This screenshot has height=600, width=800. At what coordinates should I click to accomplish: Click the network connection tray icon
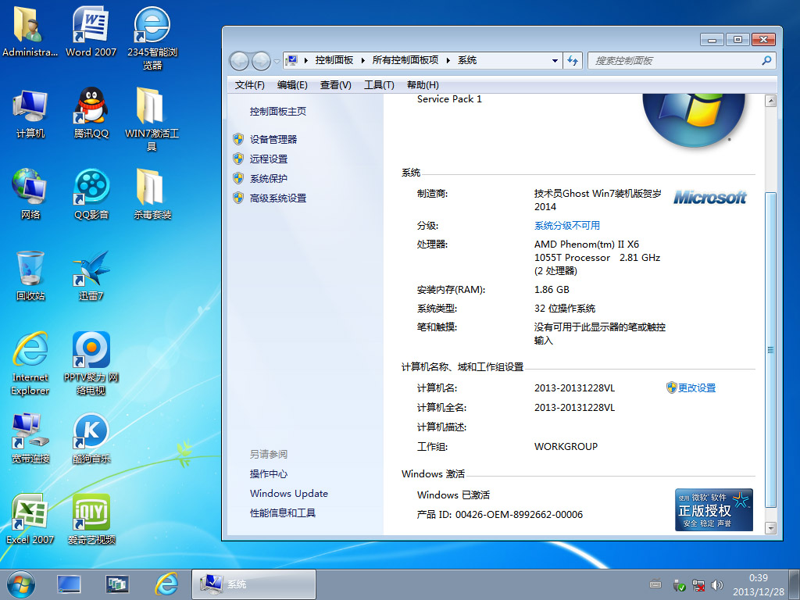click(698, 585)
